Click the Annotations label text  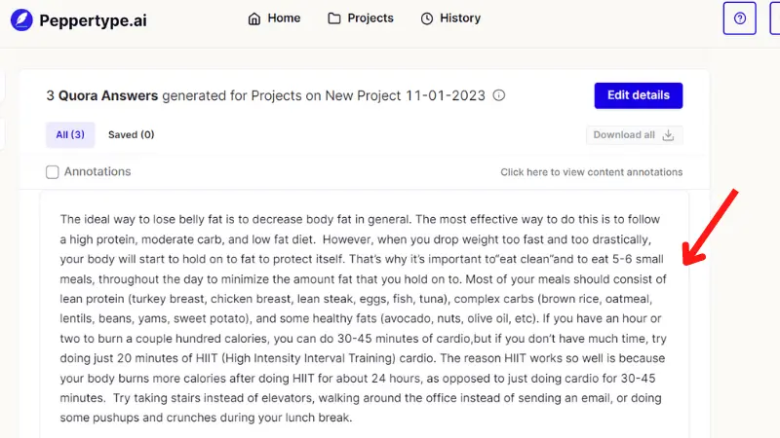97,171
